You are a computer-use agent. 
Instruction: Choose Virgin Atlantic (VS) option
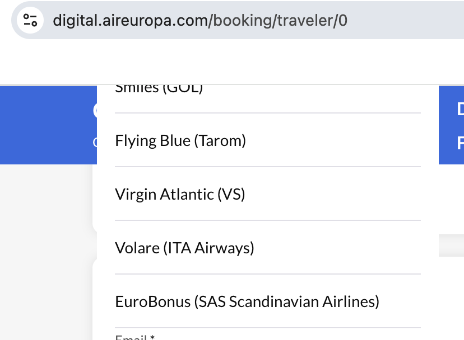coord(180,194)
